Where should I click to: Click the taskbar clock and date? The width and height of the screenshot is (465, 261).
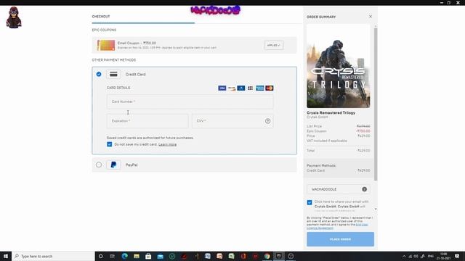444,256
